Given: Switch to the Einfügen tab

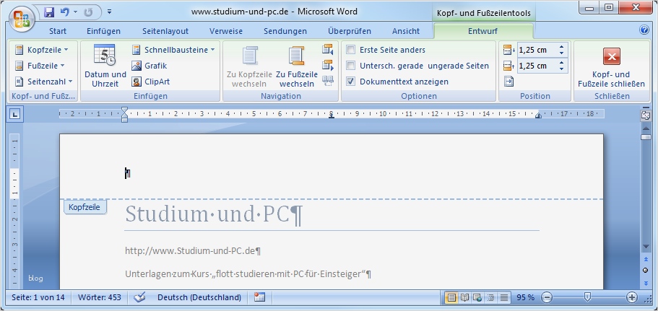Looking at the screenshot, I should coord(104,31).
